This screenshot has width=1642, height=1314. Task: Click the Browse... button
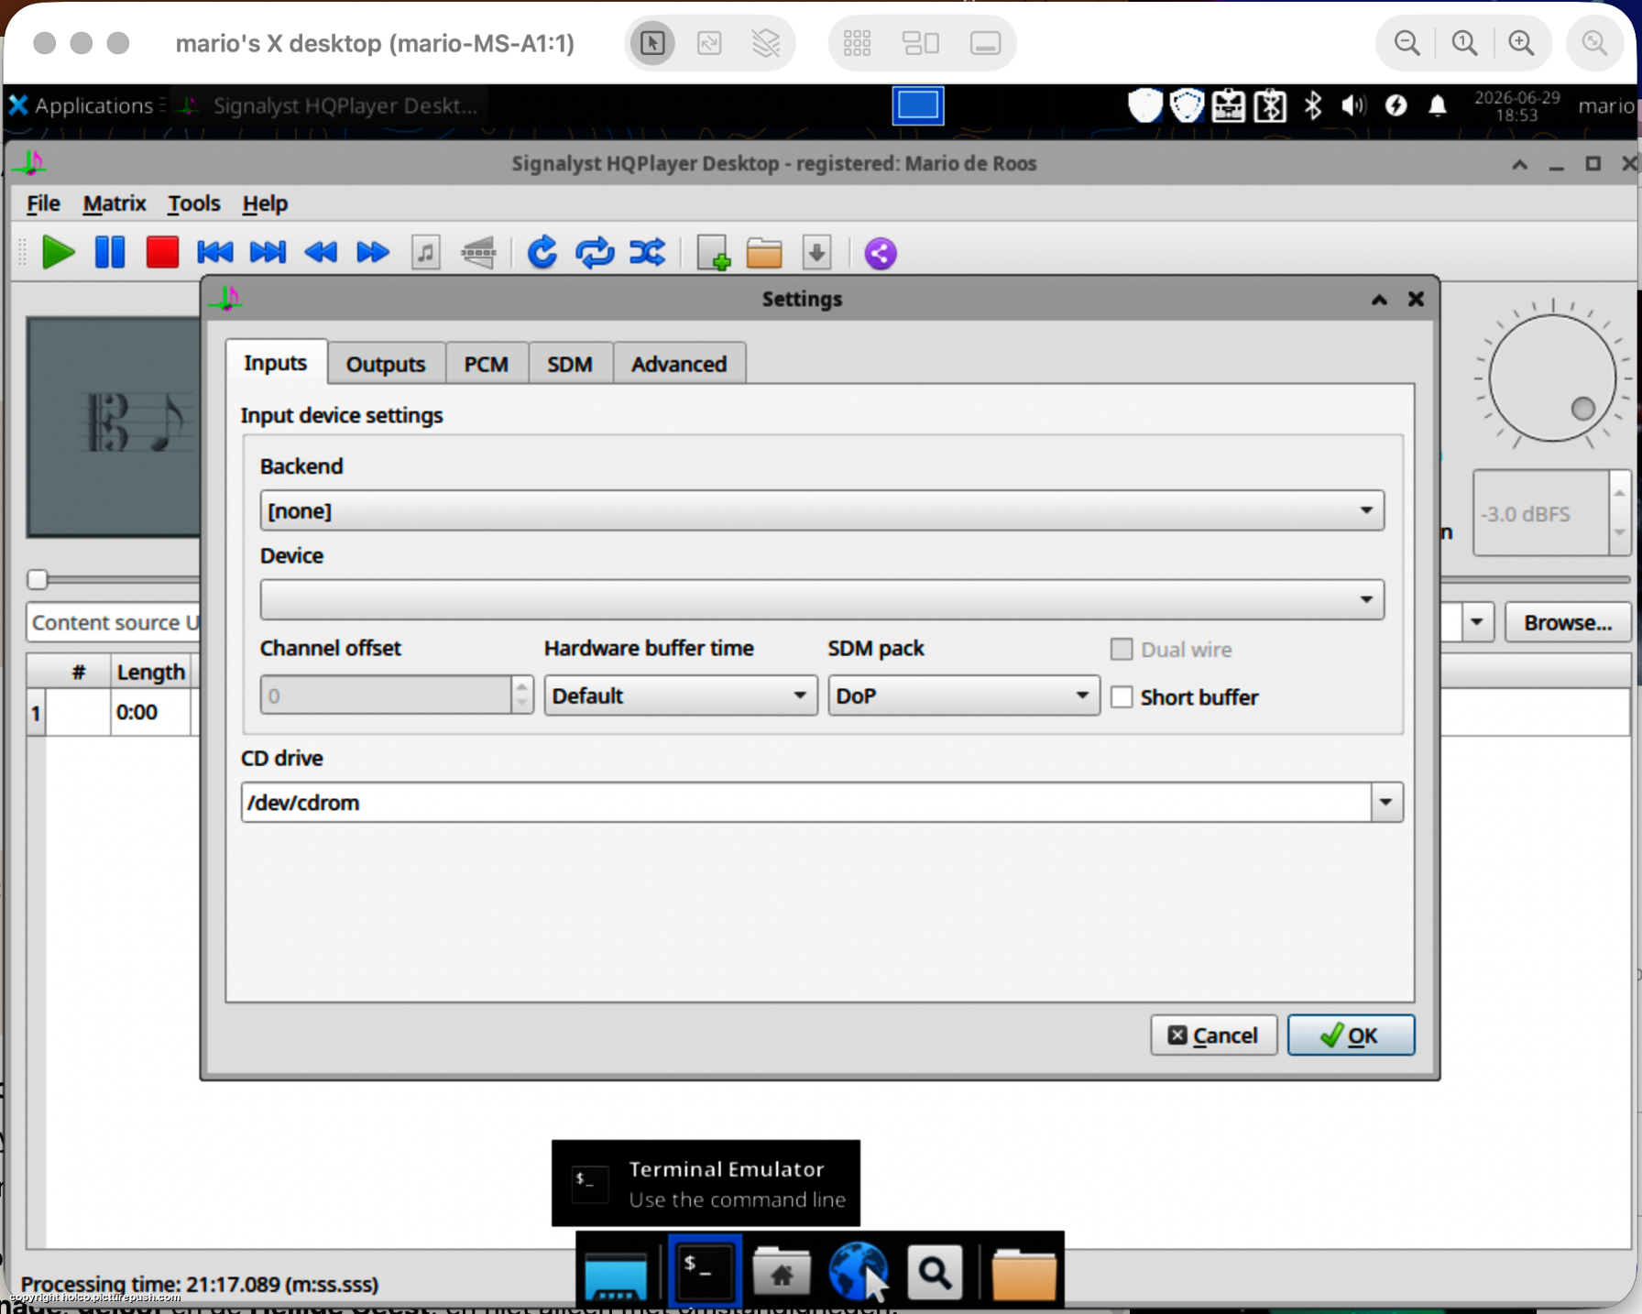click(1568, 622)
